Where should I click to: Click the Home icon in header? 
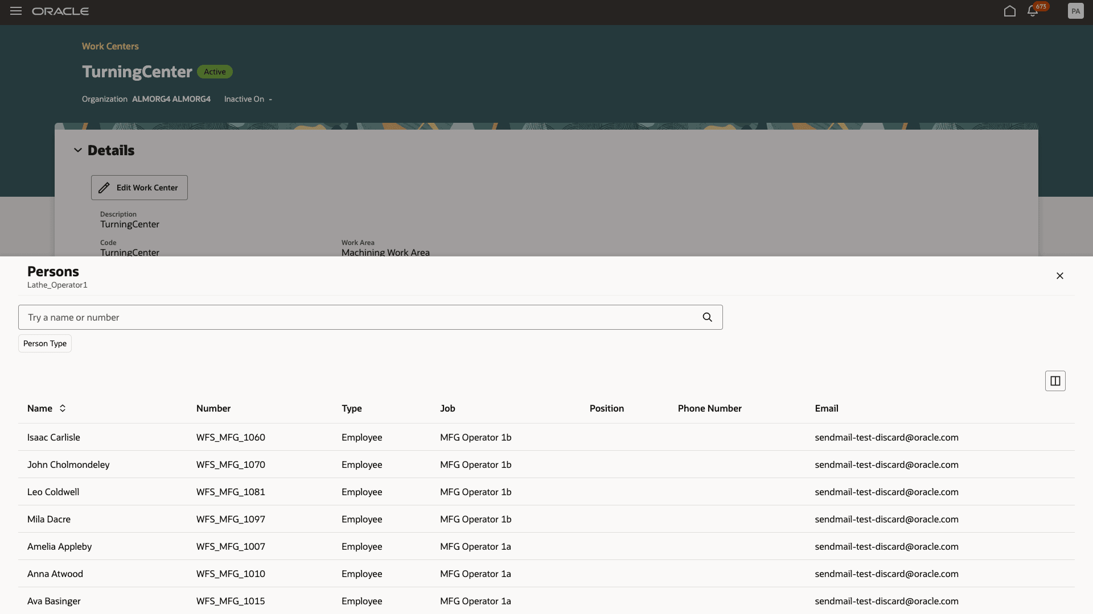point(1009,11)
